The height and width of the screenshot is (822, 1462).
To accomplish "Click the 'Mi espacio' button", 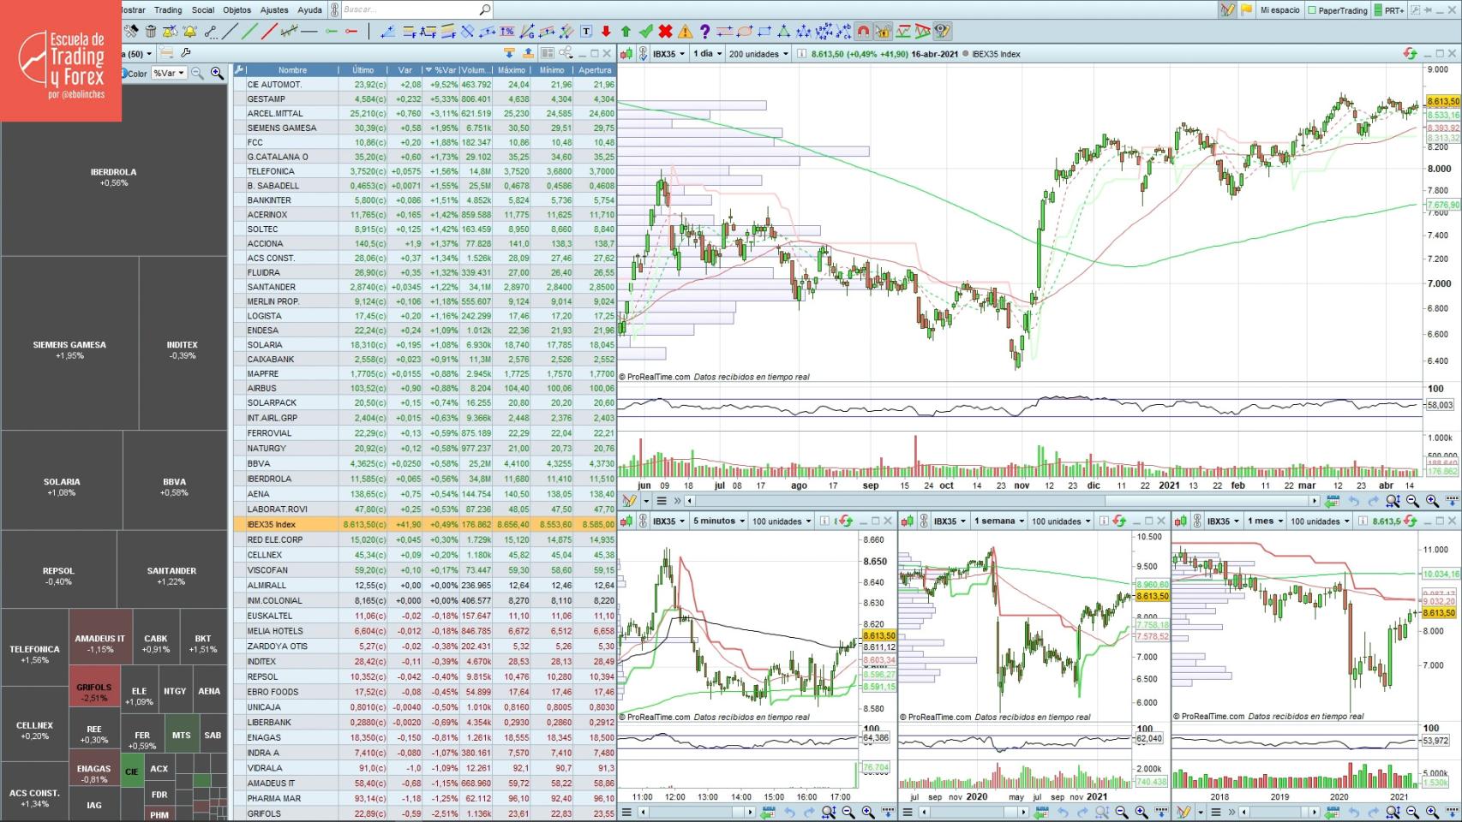I will [x=1279, y=10].
